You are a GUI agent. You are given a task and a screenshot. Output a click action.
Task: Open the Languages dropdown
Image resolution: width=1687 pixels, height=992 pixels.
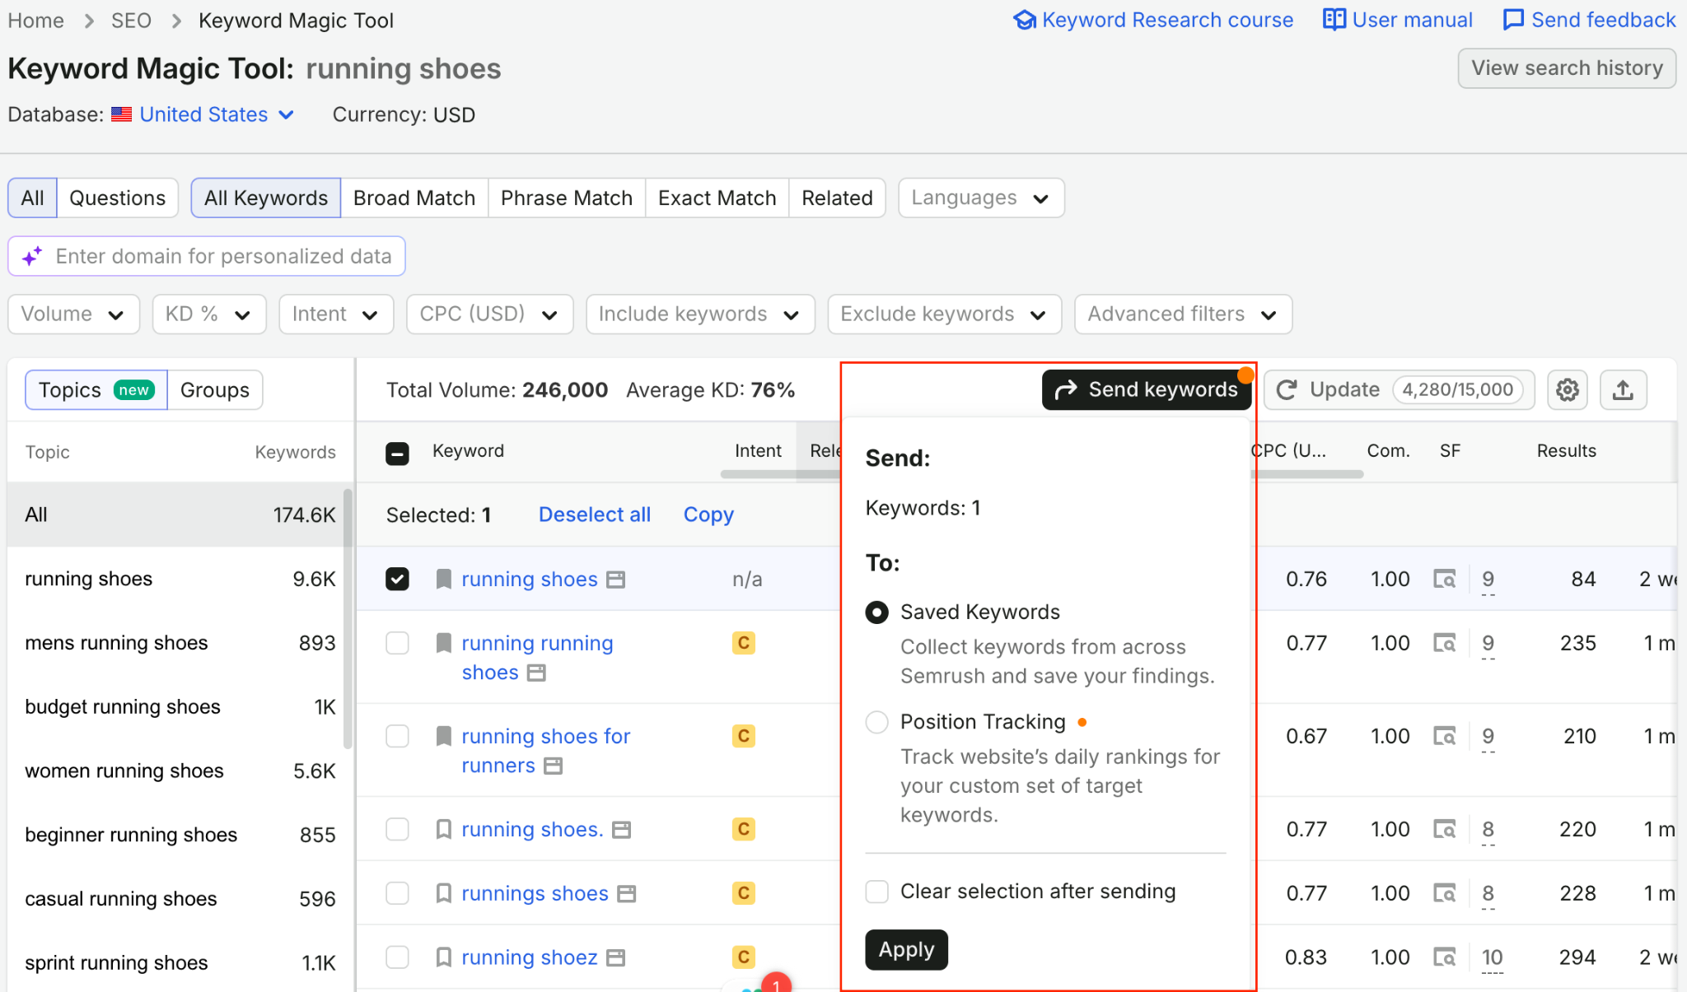pyautogui.click(x=981, y=198)
